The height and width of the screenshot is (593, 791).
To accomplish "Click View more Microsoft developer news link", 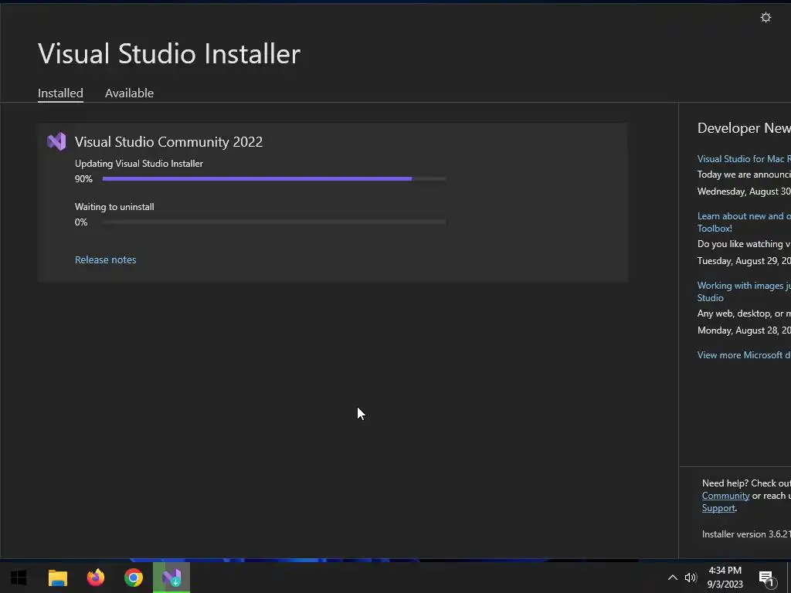I will (x=744, y=355).
